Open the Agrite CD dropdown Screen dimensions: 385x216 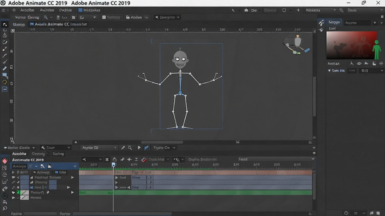pyautogui.click(x=99, y=148)
